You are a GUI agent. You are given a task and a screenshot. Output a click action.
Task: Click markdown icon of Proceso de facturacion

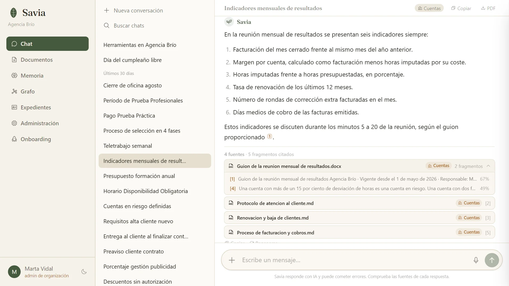[x=231, y=233]
